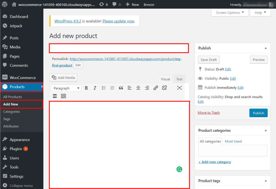Collapse the Publish panel

pyautogui.click(x=266, y=48)
